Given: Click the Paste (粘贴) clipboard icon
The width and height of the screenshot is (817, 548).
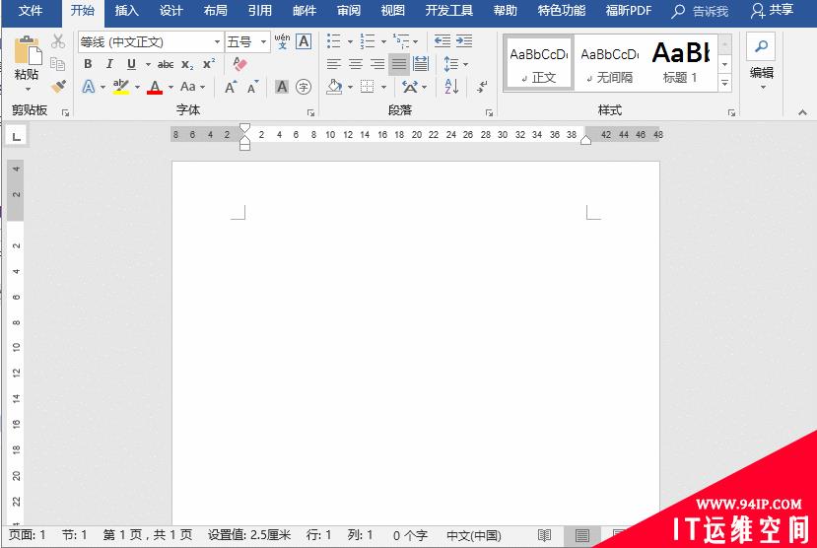Looking at the screenshot, I should tap(27, 50).
